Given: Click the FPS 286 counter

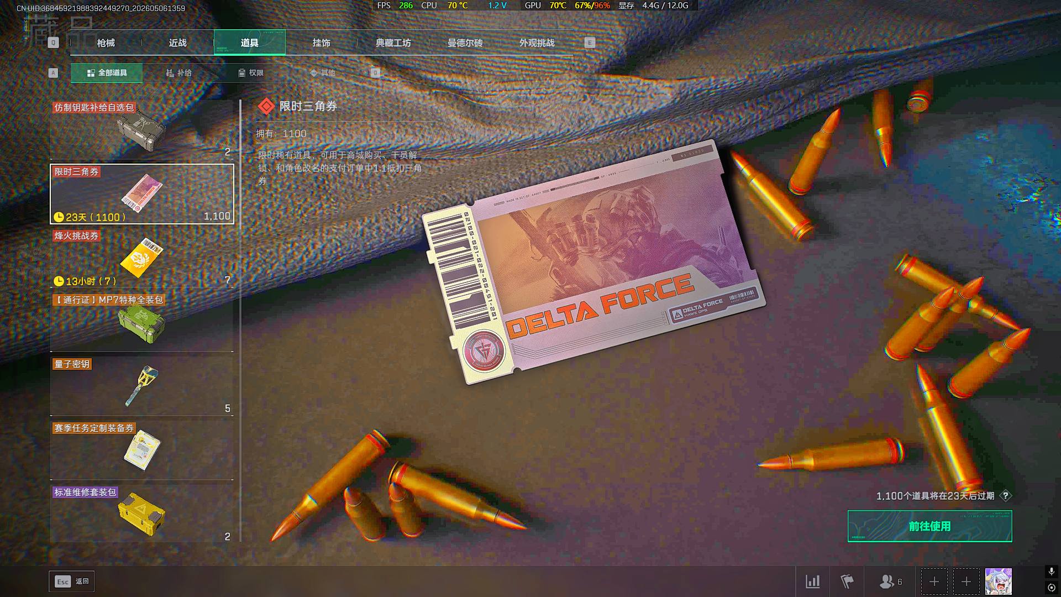Looking at the screenshot, I should tap(395, 6).
